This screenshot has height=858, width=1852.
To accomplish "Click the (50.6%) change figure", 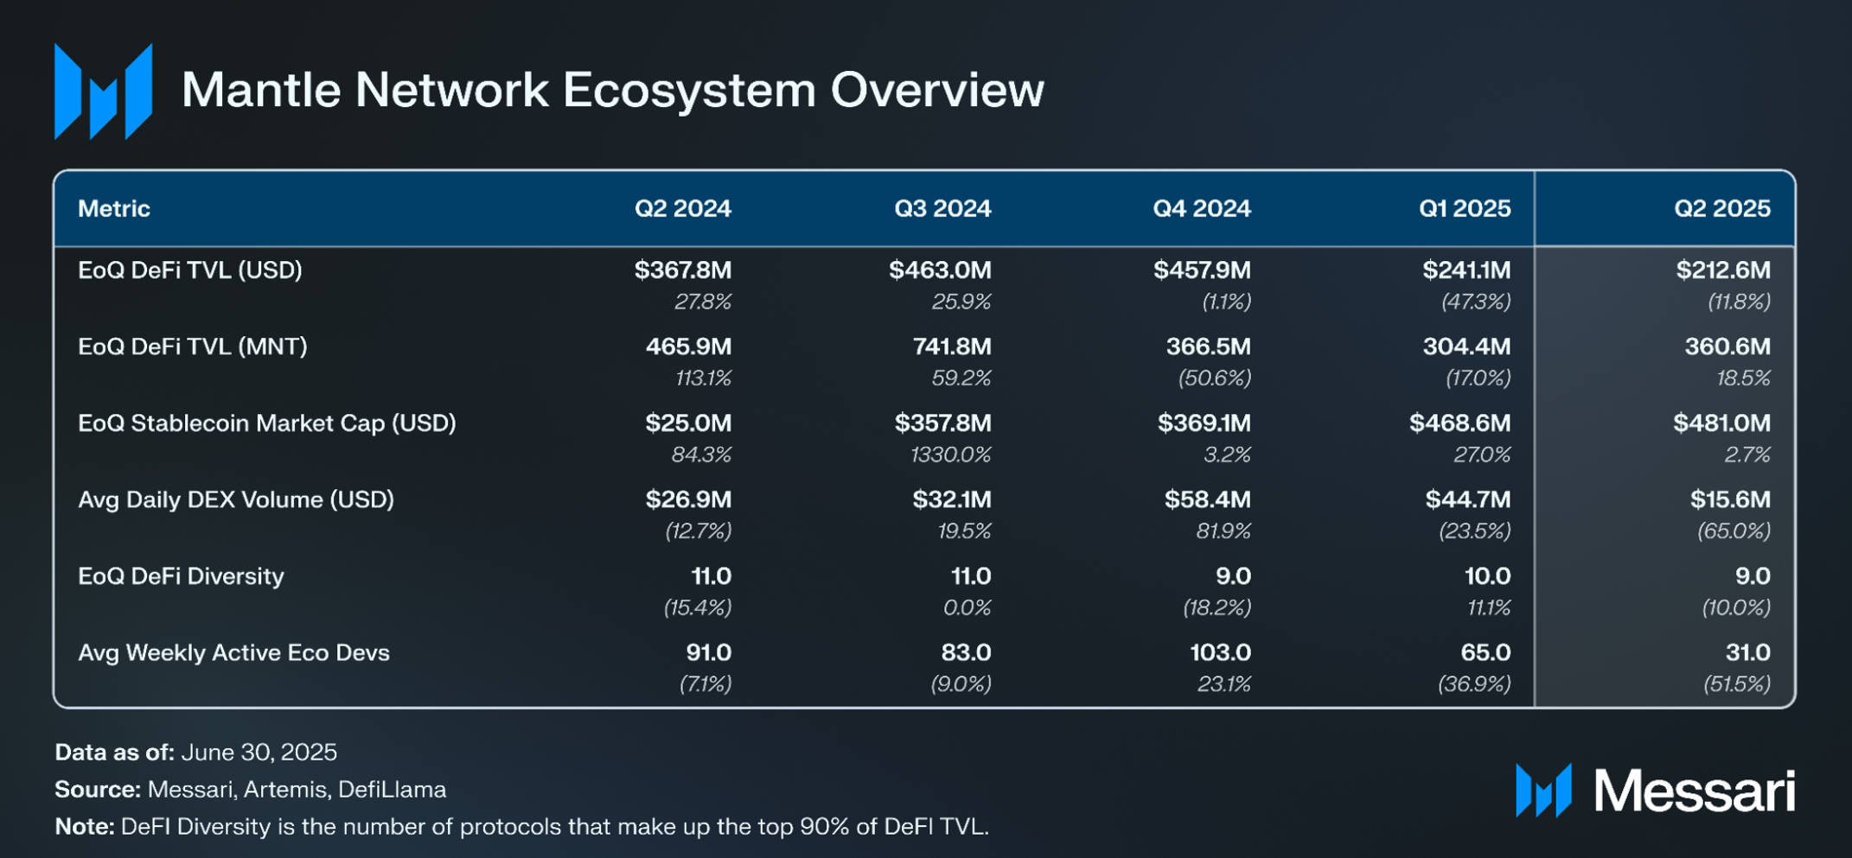I will click(1214, 378).
